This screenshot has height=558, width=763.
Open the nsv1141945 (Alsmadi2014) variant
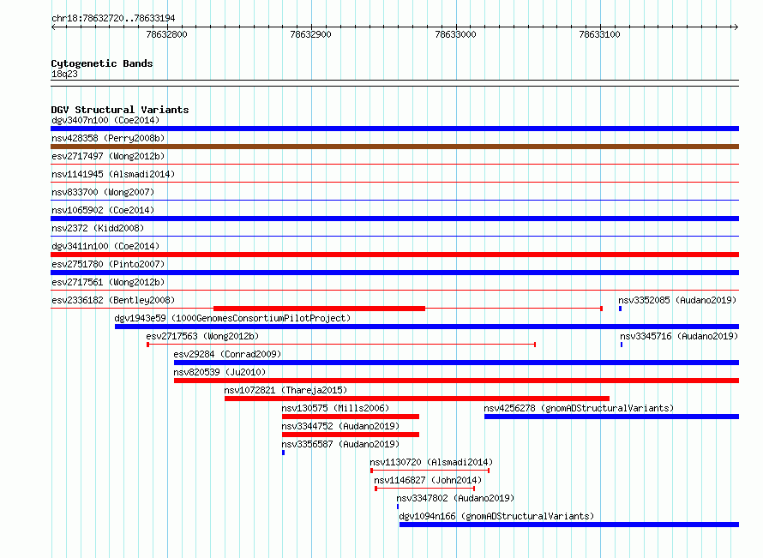point(113,174)
